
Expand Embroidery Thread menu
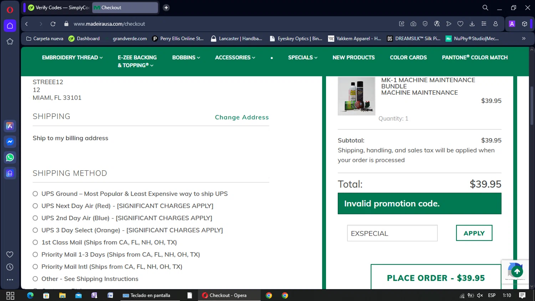(72, 57)
